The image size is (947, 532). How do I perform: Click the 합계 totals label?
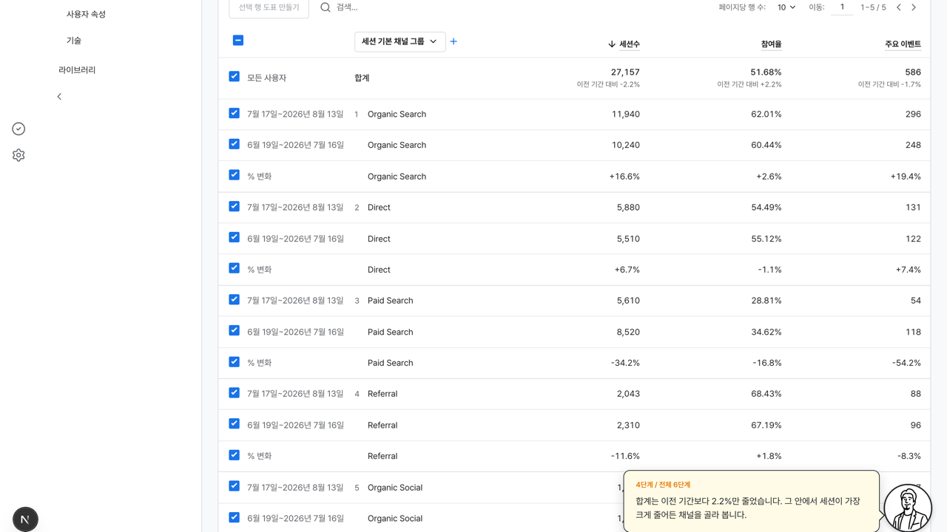(362, 78)
